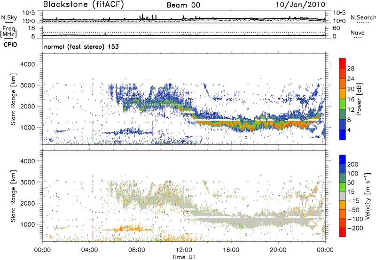Screen dimensions: 376x260
Task: Click the strong red-orange echo band near 16:00 in Power panel
Action: (x=231, y=124)
